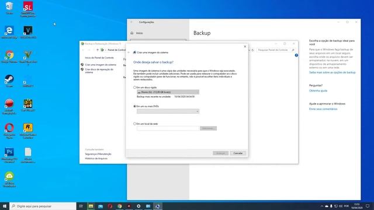Open the notification center icon
This screenshot has height=210, width=374.
368,206
